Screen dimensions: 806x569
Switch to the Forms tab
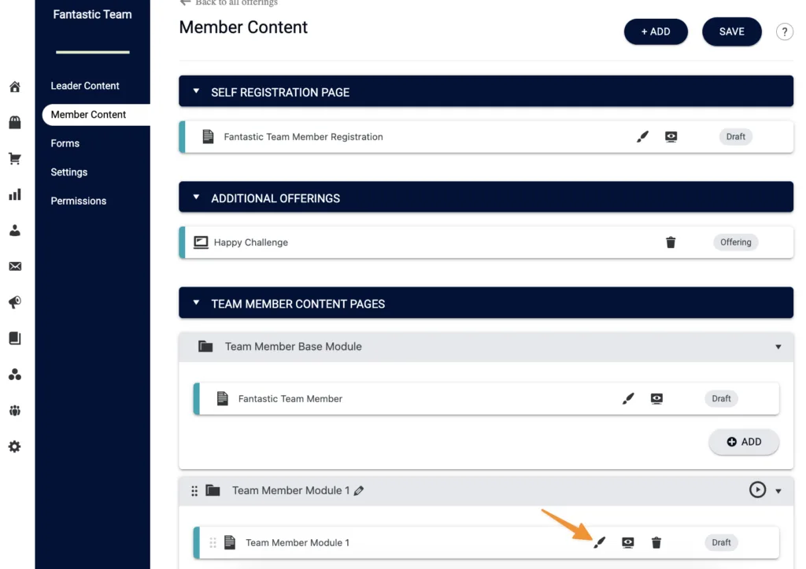65,143
